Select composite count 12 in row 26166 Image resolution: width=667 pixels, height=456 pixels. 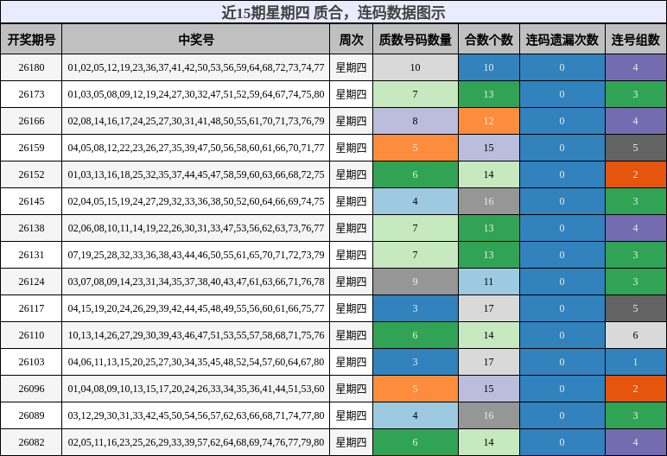[489, 121]
